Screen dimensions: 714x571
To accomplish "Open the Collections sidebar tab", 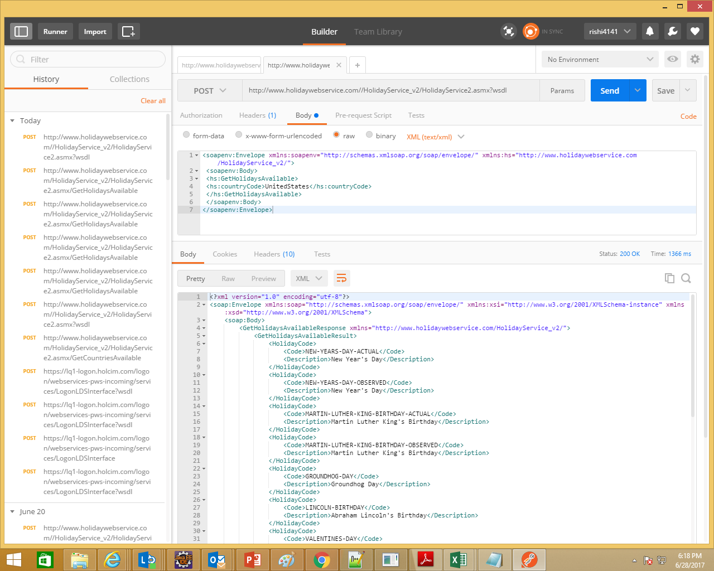I will click(x=129, y=79).
